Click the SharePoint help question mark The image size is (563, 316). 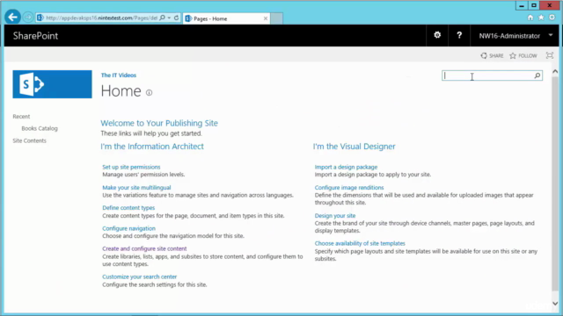[459, 35]
